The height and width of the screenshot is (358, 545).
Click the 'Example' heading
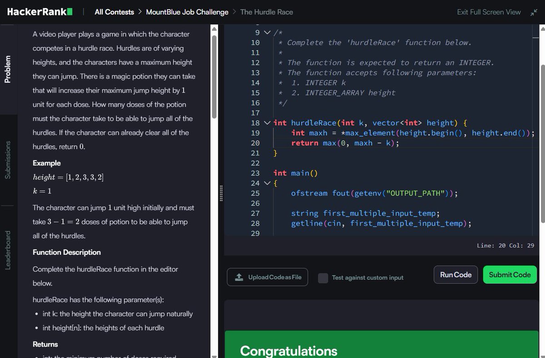46,163
